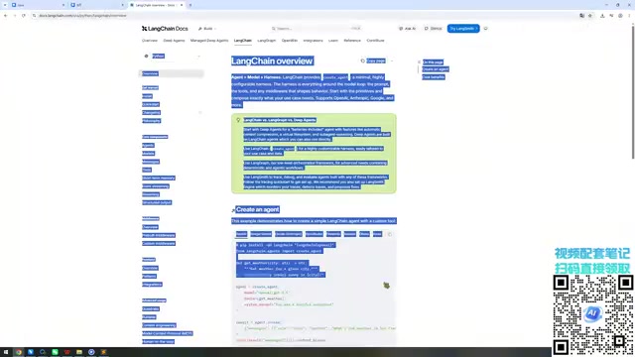
Task: Copy the code block with copy icon
Action: [x=390, y=234]
